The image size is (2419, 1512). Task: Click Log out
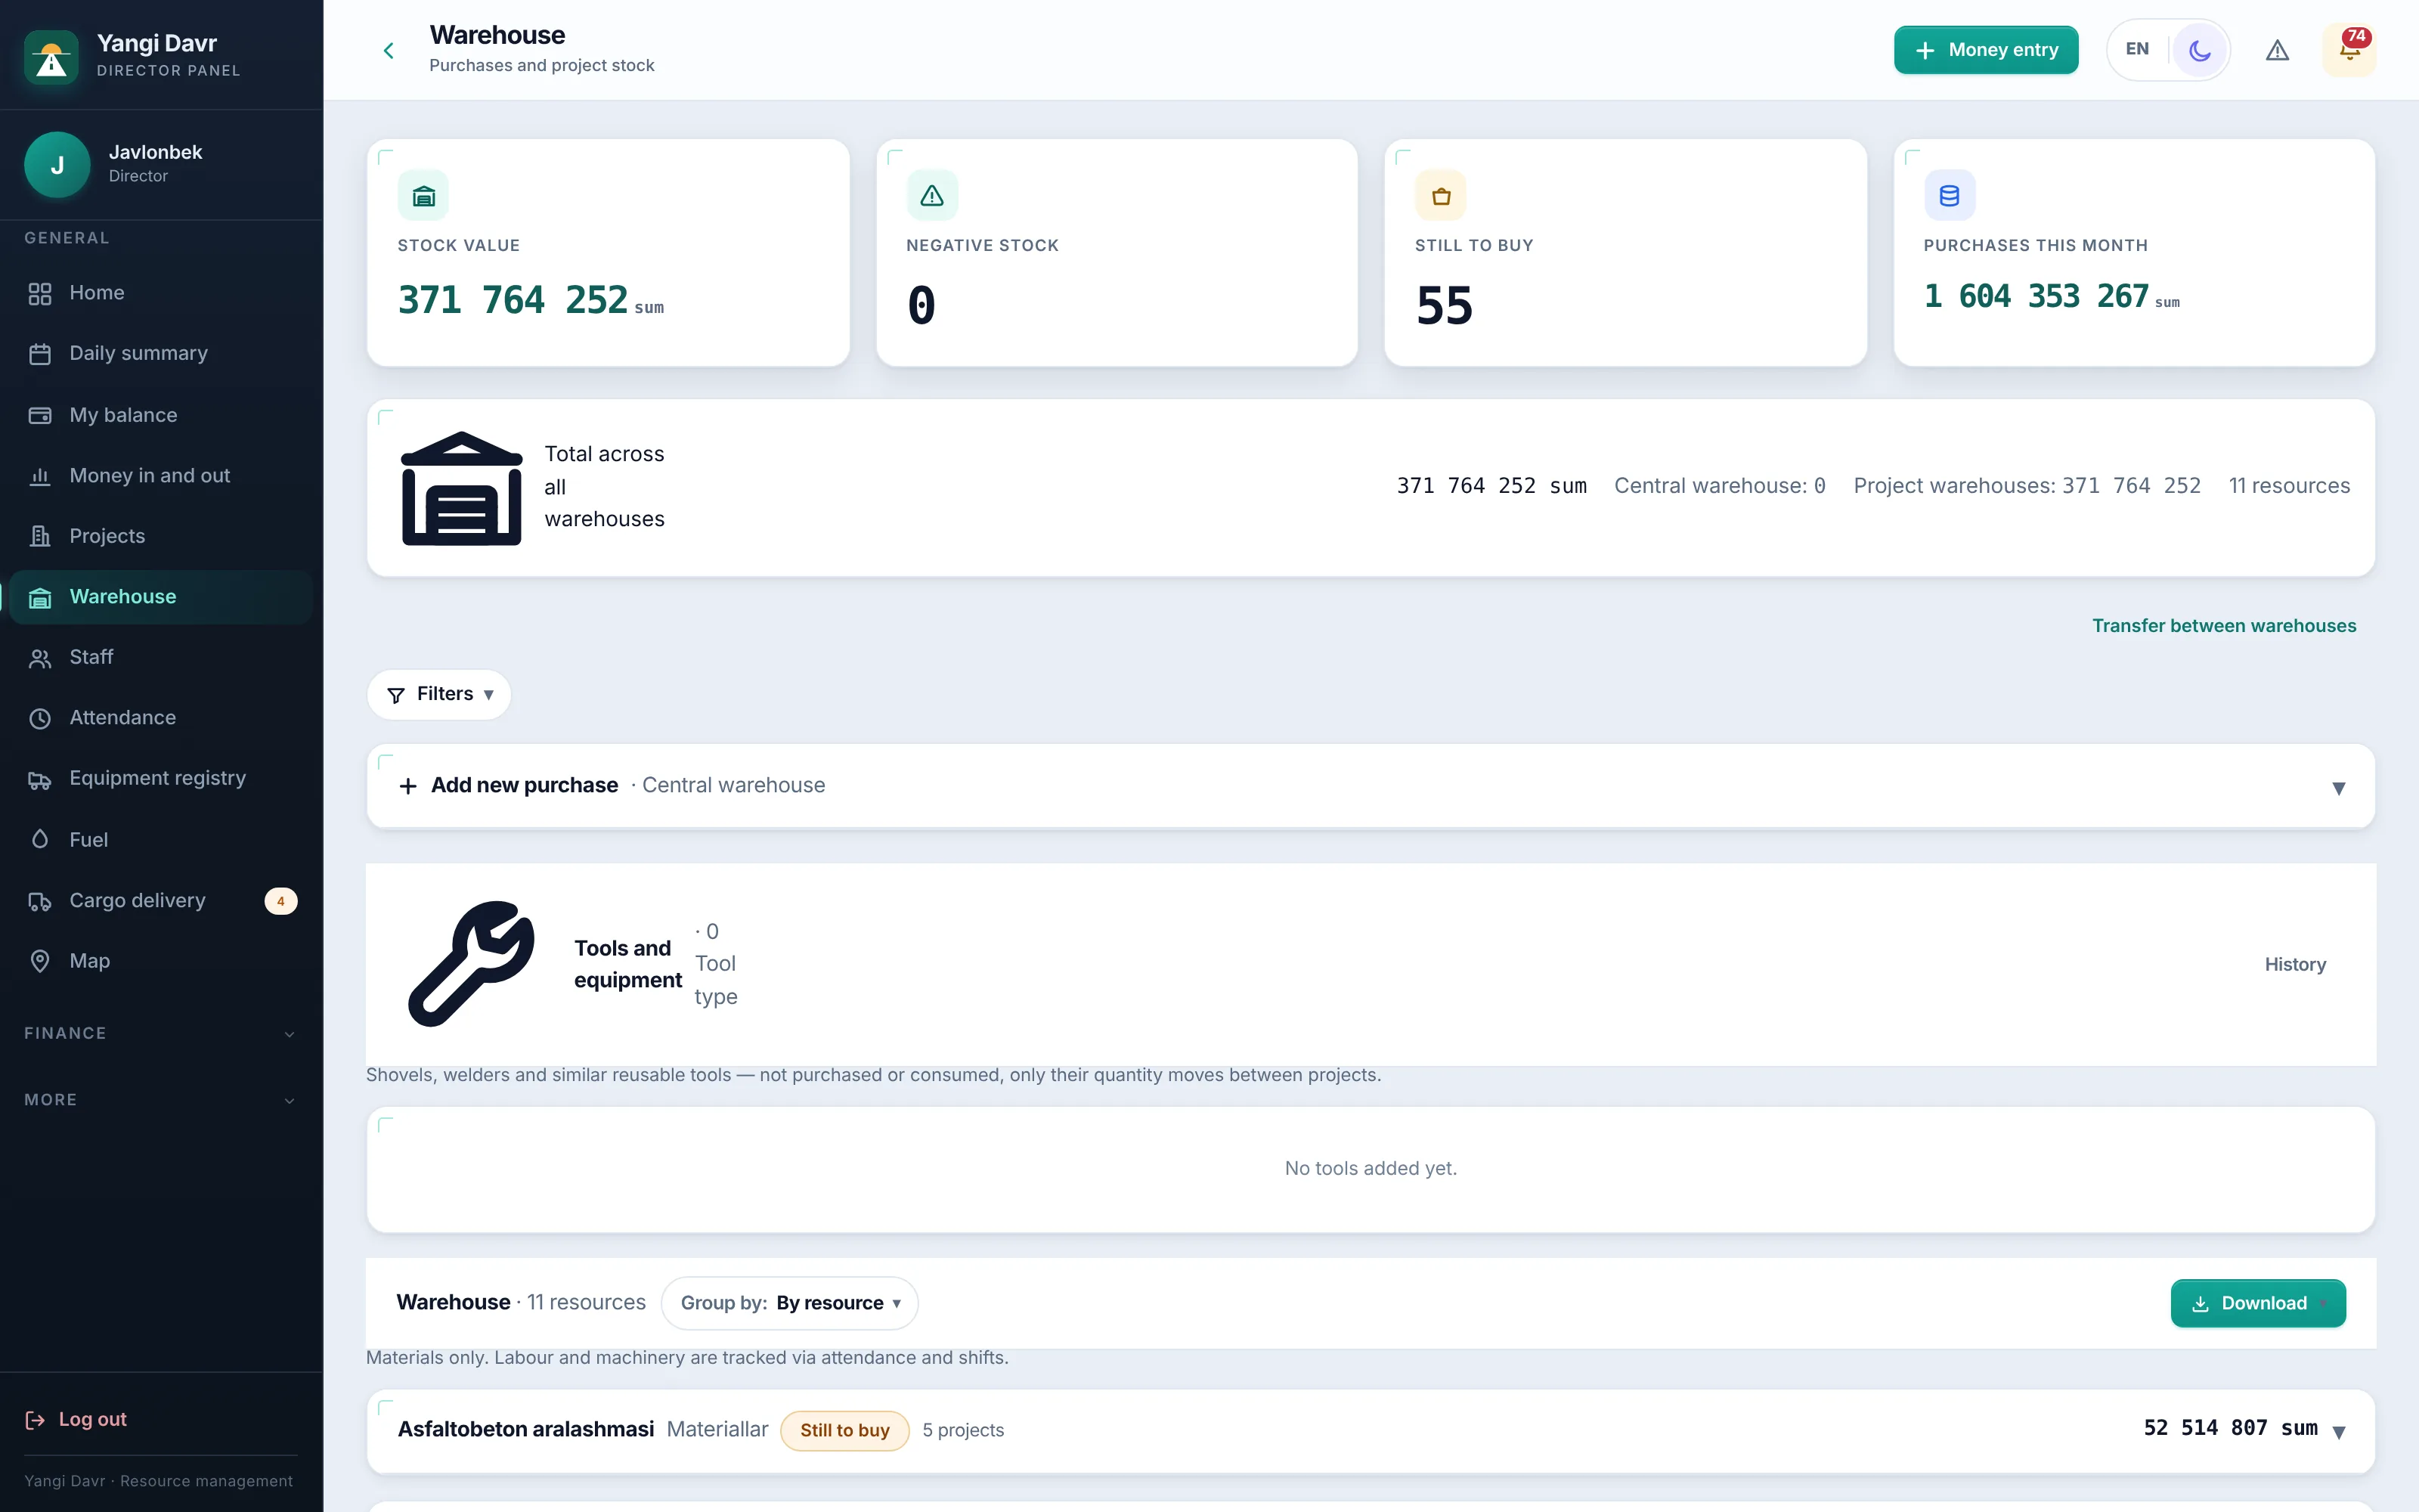coord(76,1420)
